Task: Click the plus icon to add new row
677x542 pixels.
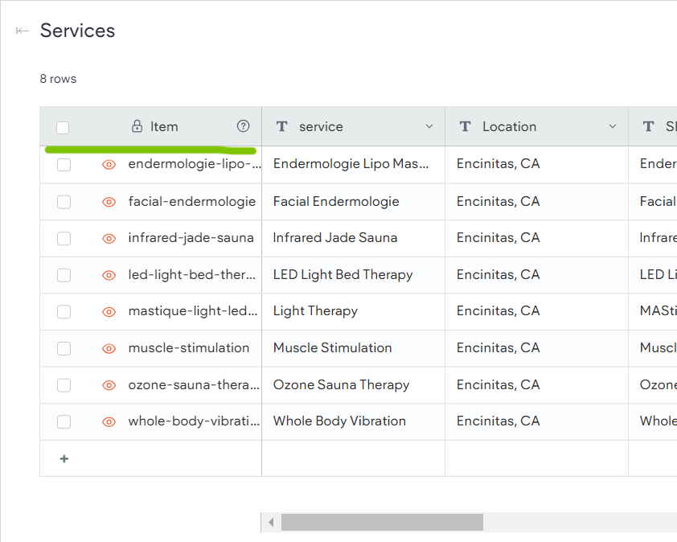Action: pos(64,458)
